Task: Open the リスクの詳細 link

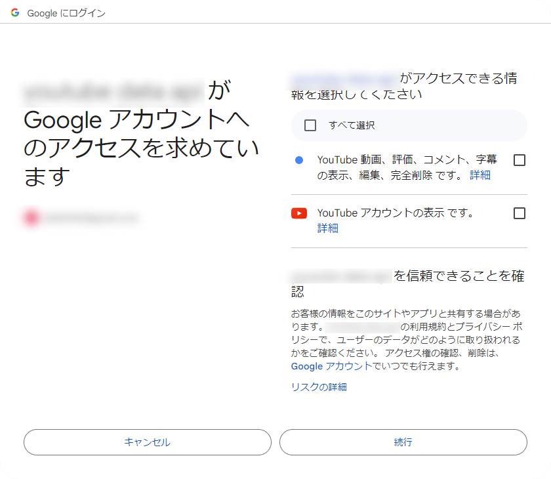Action: pyautogui.click(x=319, y=387)
